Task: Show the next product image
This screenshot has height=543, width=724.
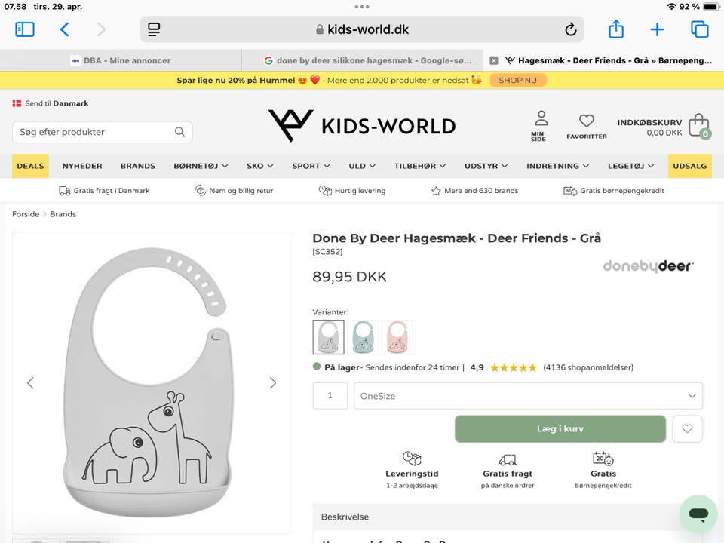Action: tap(273, 383)
